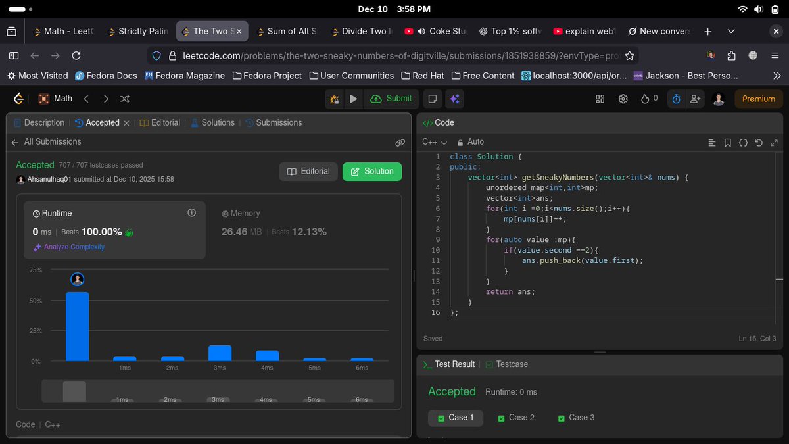Switch to the Solutions tab

point(212,122)
